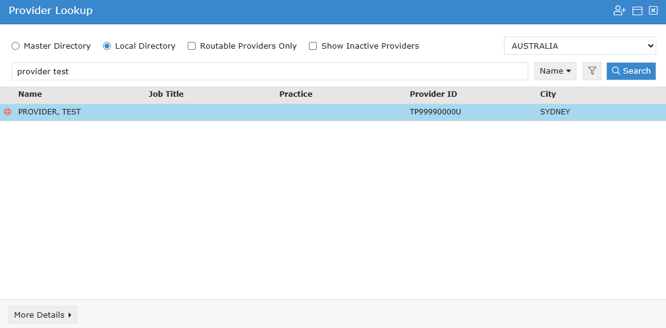Viewport: 666px width, 328px height.
Task: Expand More Details section
Action: [43, 315]
